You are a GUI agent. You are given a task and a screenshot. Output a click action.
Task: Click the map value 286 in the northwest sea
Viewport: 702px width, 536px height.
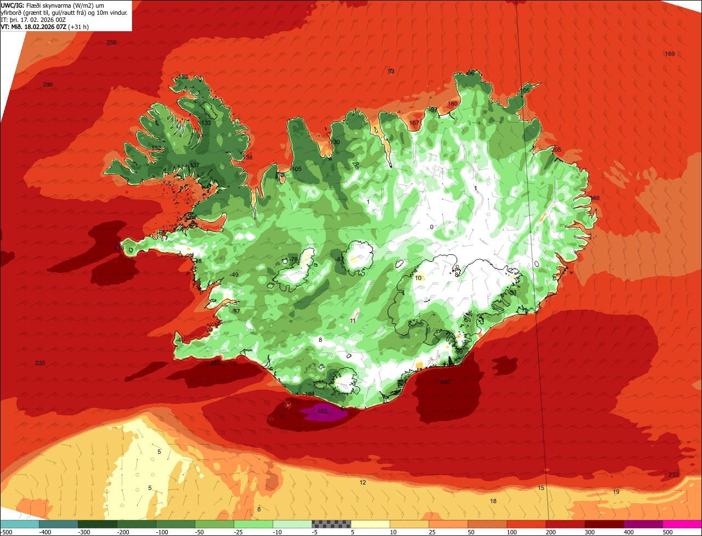(x=48, y=84)
